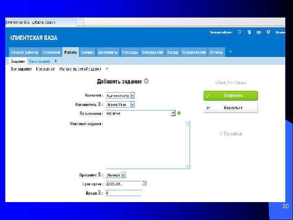Add new filter plus after Назначенные мной задания

(107, 69)
